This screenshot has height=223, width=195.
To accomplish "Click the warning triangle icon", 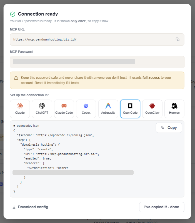I will tap(16, 78).
